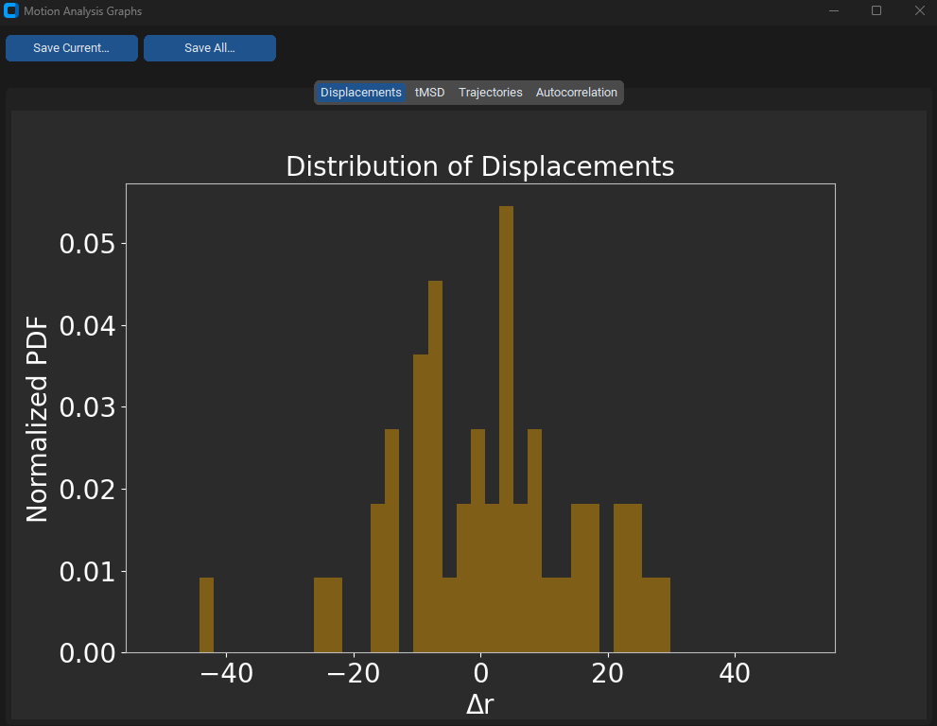This screenshot has width=937, height=726.
Task: Select the Normalized PDF y-axis label
Action: tap(37, 421)
